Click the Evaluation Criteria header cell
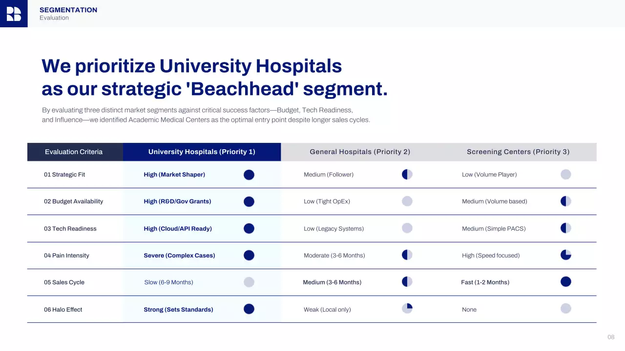The image size is (625, 351). pyautogui.click(x=74, y=152)
